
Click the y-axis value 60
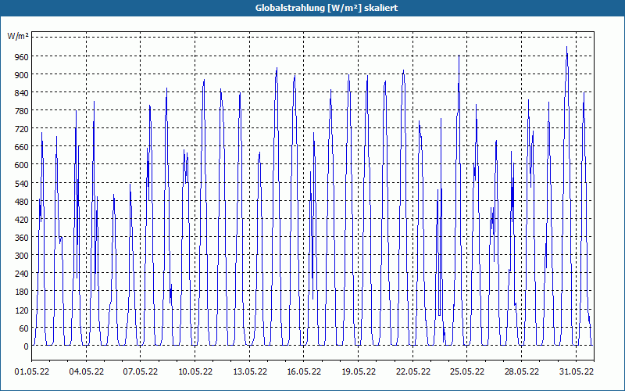coord(24,328)
